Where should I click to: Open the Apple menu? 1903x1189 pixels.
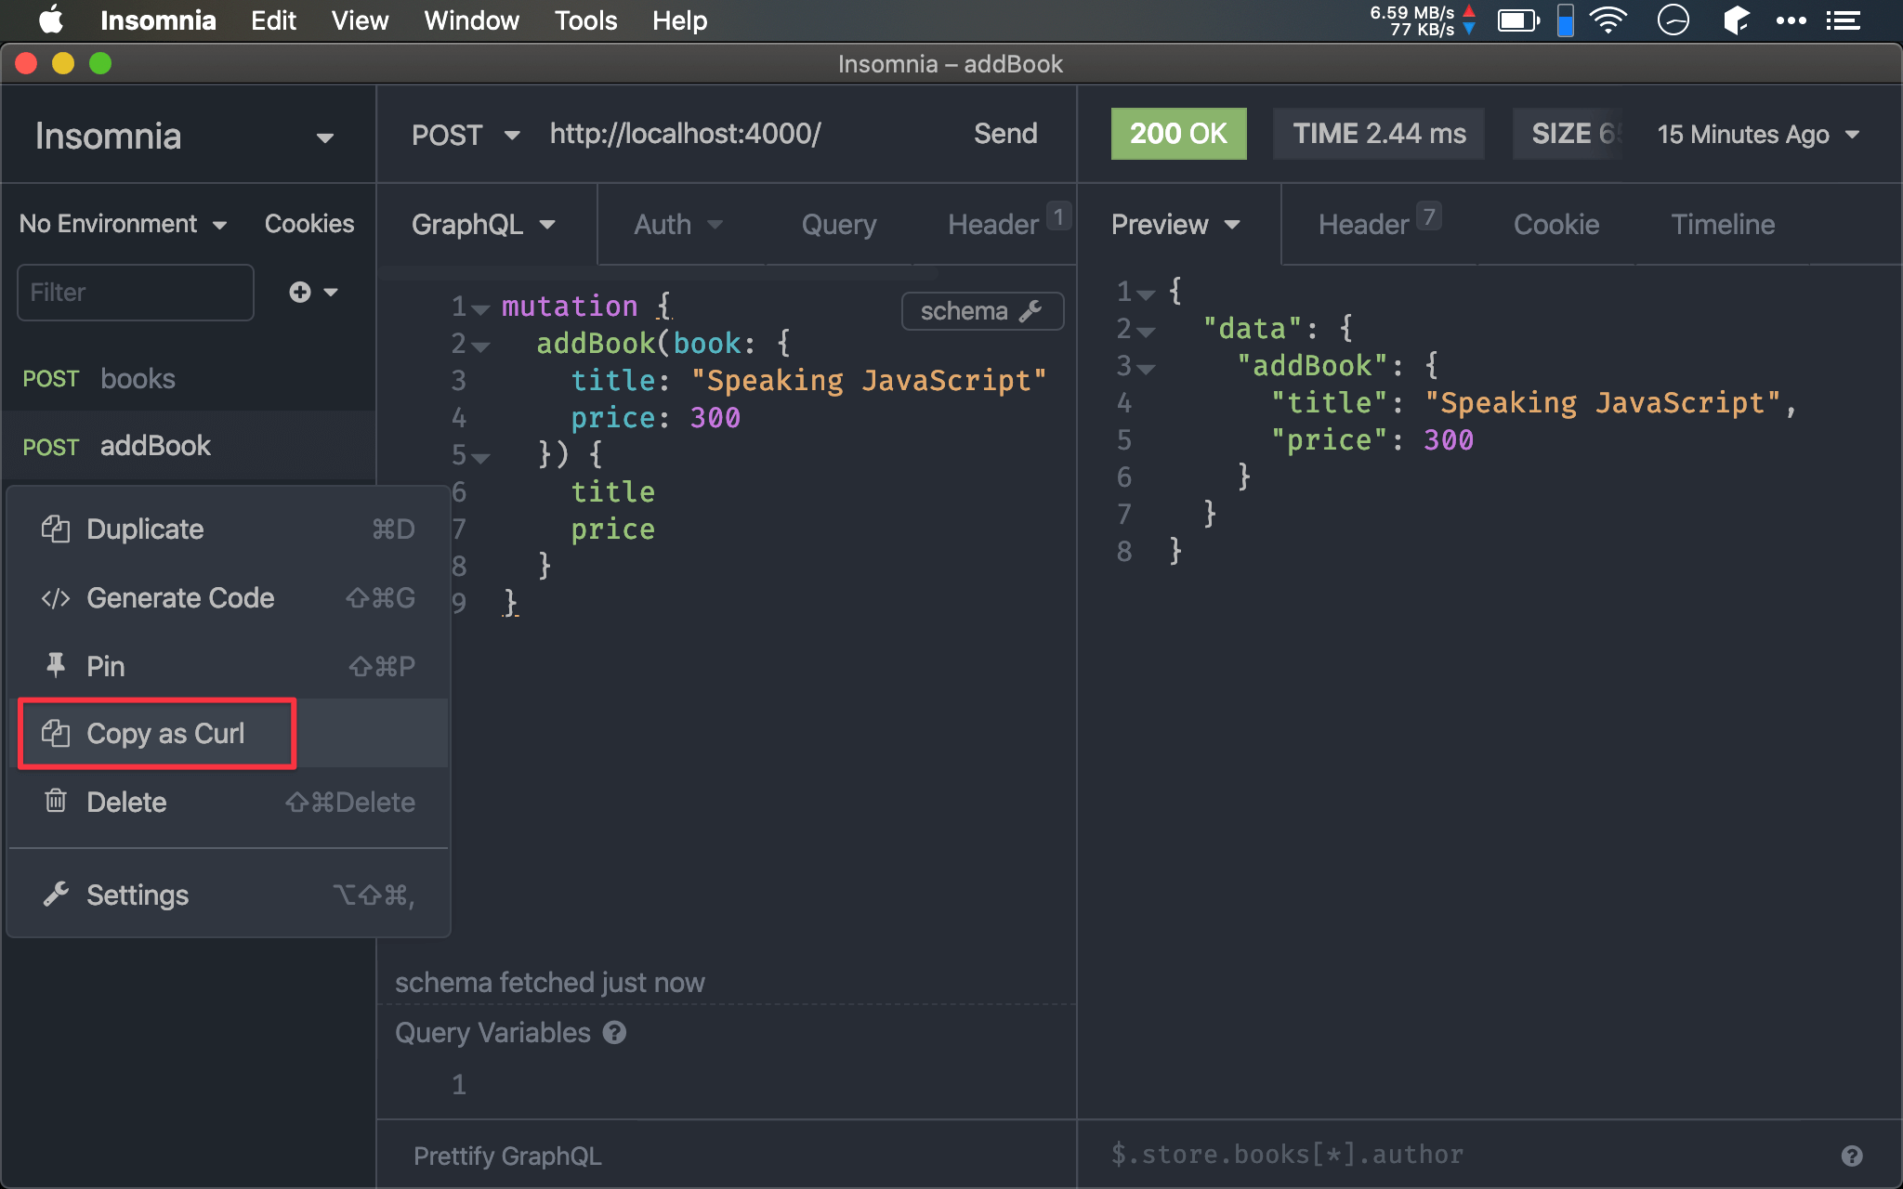point(51,20)
